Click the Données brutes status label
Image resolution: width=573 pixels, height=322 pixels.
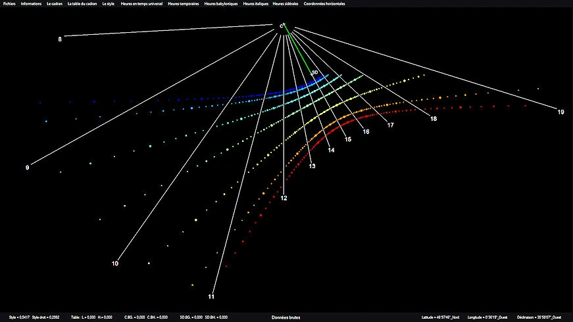click(286, 317)
